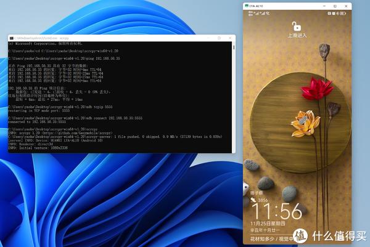This screenshot has width=370, height=247.
Task: Tap the 上滑进入 text on phone
Action: [x=297, y=35]
